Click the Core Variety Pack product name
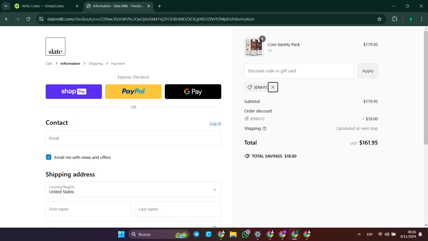428x241 pixels. [284, 45]
